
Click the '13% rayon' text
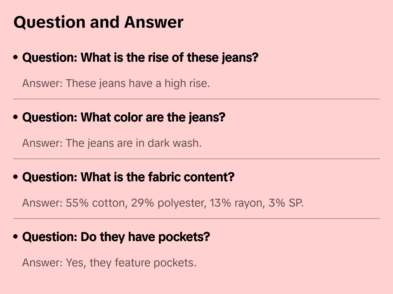(237, 203)
